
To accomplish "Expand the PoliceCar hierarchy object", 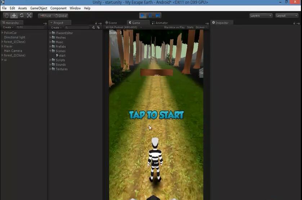I will tap(2, 33).
